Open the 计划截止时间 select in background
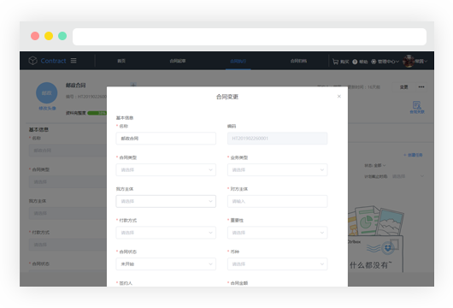Image resolution: width=453 pixels, height=308 pixels. coord(408,176)
